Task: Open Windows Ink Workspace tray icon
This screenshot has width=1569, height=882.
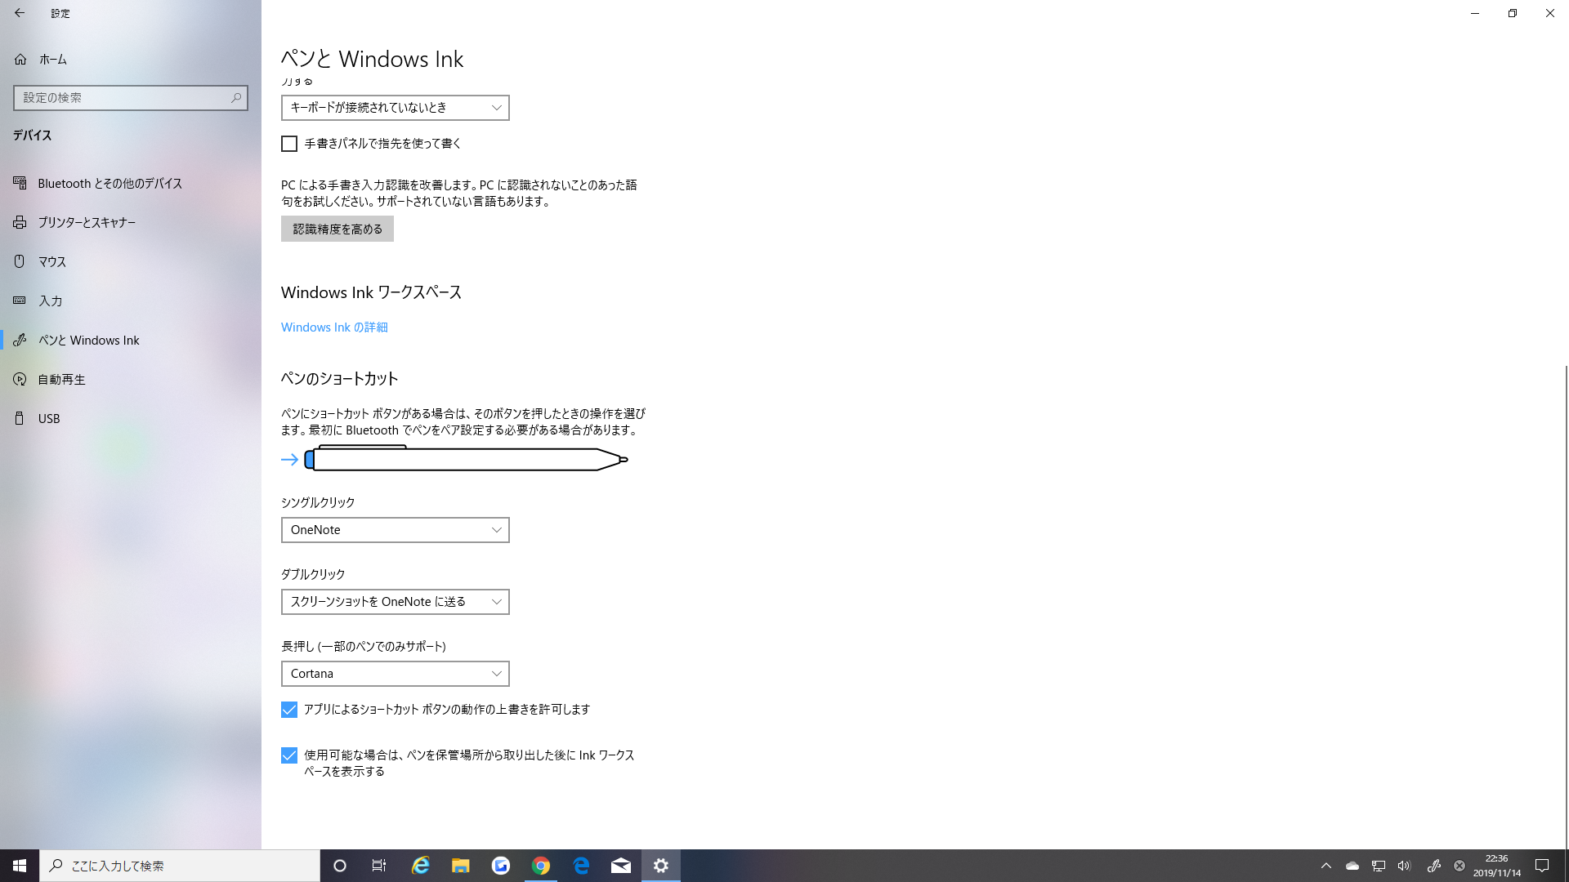Action: [x=1433, y=866]
